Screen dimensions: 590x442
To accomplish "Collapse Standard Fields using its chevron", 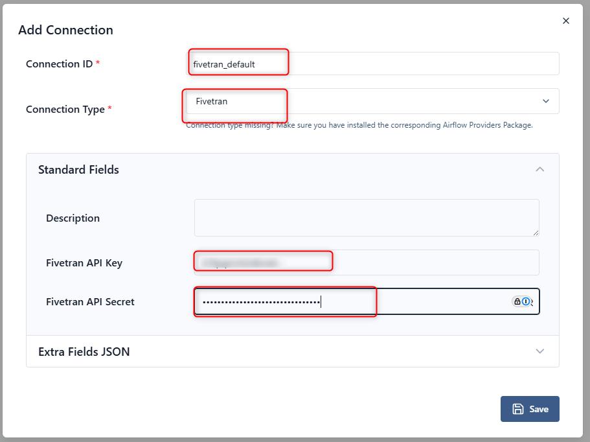I will tap(539, 169).
